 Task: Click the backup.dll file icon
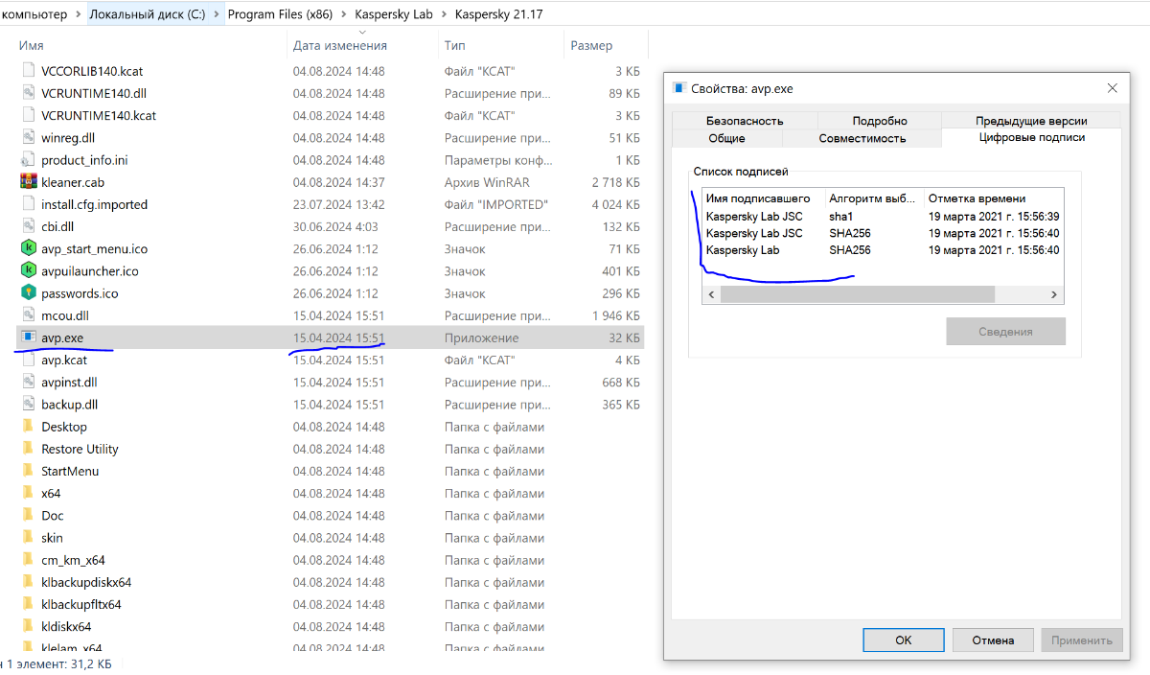pos(28,405)
